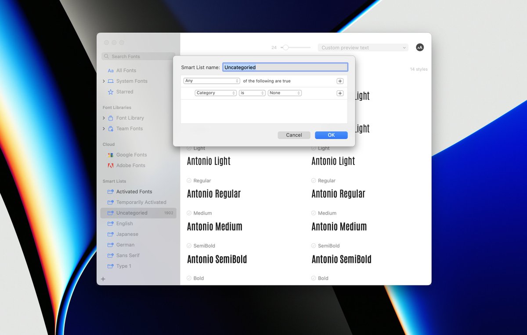Toggle activation of right Medium style
Screen dimensions: 527x335
click(314, 213)
